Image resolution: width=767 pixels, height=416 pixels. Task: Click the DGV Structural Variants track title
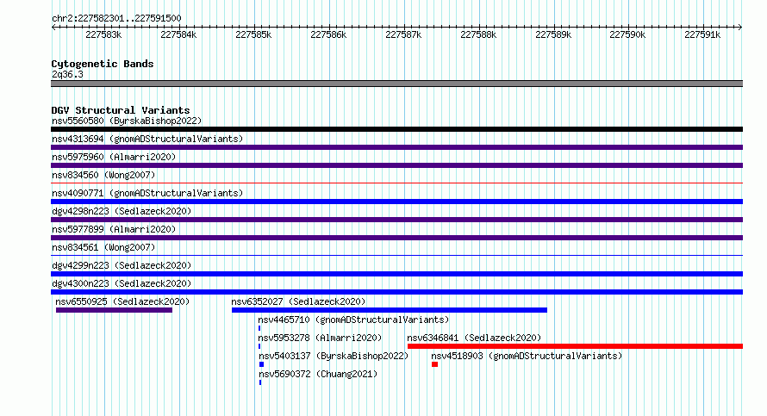(x=121, y=110)
